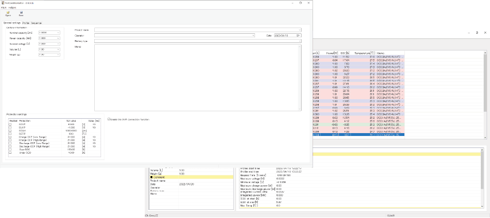Click the scrollbar in the Memo text area

click(300, 77)
